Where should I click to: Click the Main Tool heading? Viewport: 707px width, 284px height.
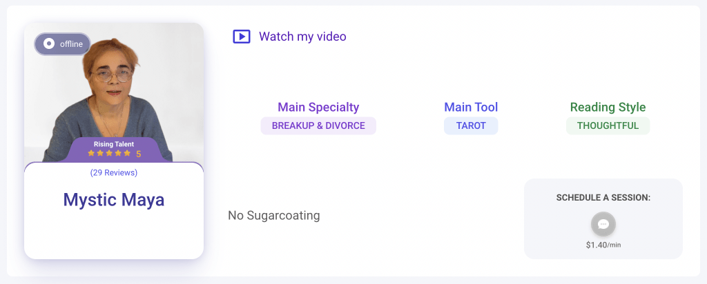click(471, 107)
